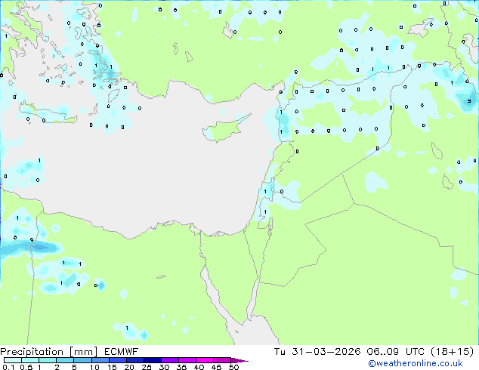Click the 2–5 mm legend swatch
Image resolution: width=479 pixels, height=370 pixels.
[65, 360]
